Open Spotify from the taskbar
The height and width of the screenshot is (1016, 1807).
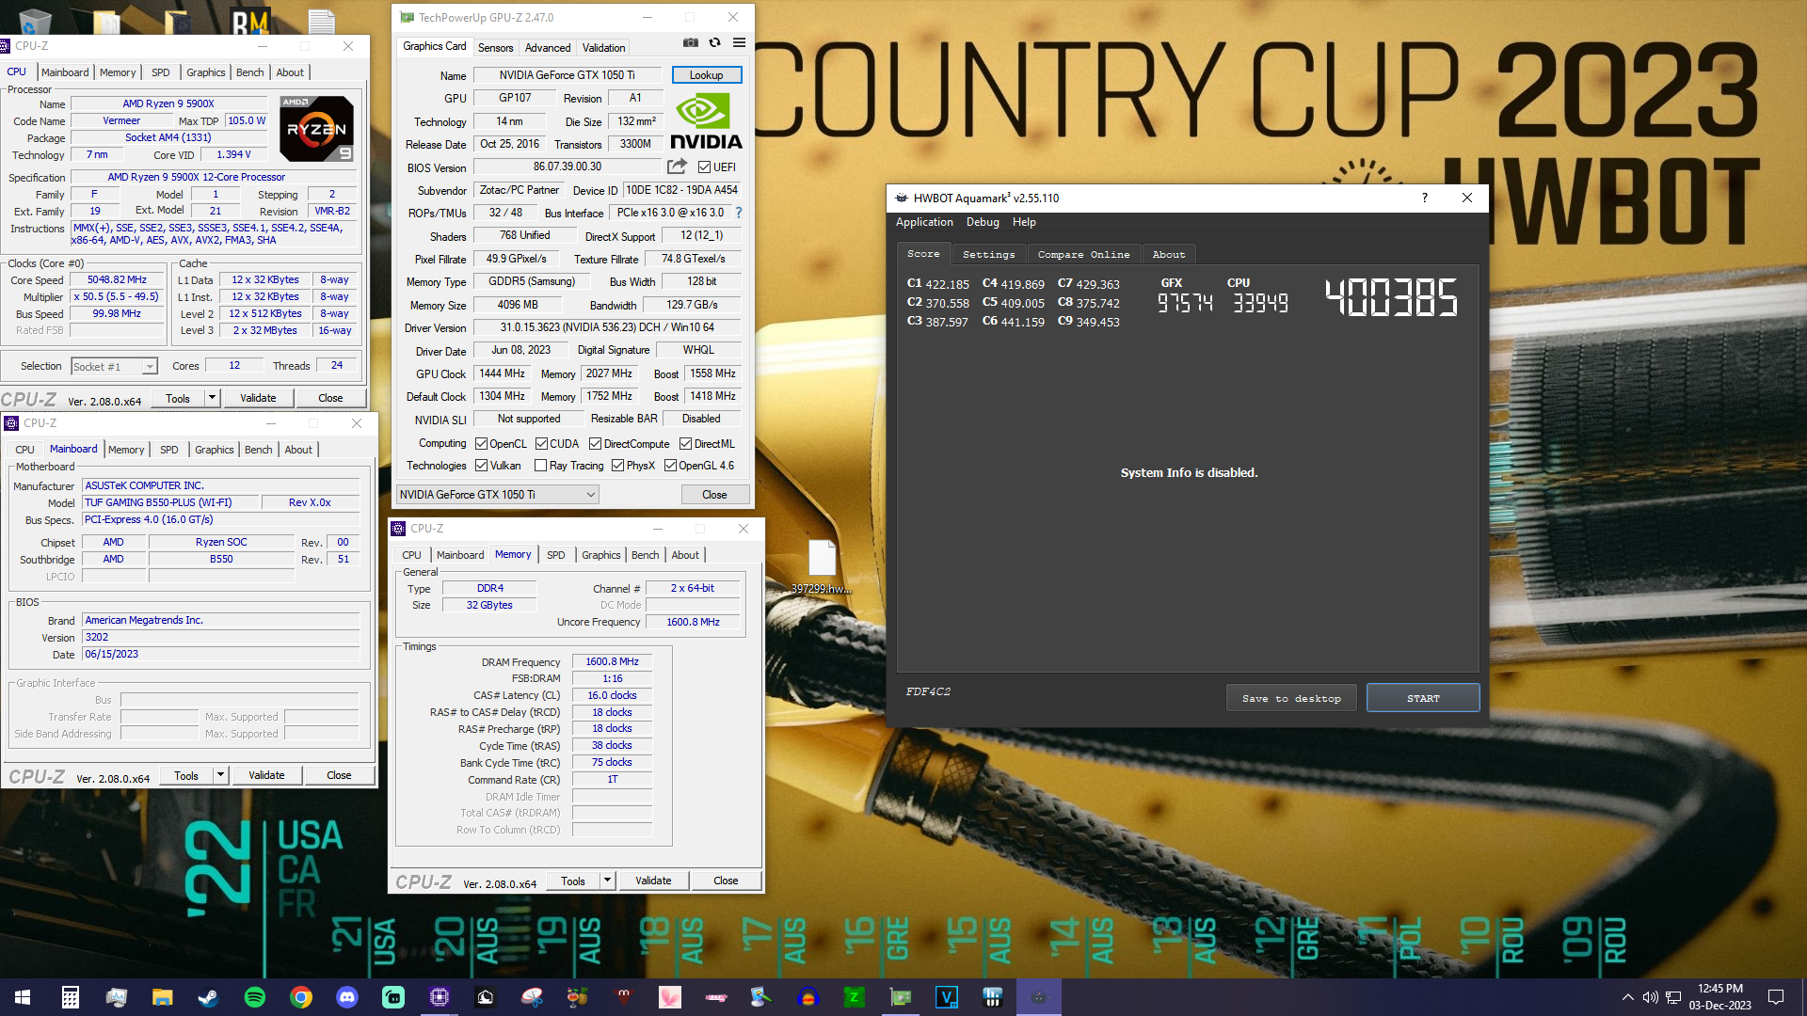[255, 997]
